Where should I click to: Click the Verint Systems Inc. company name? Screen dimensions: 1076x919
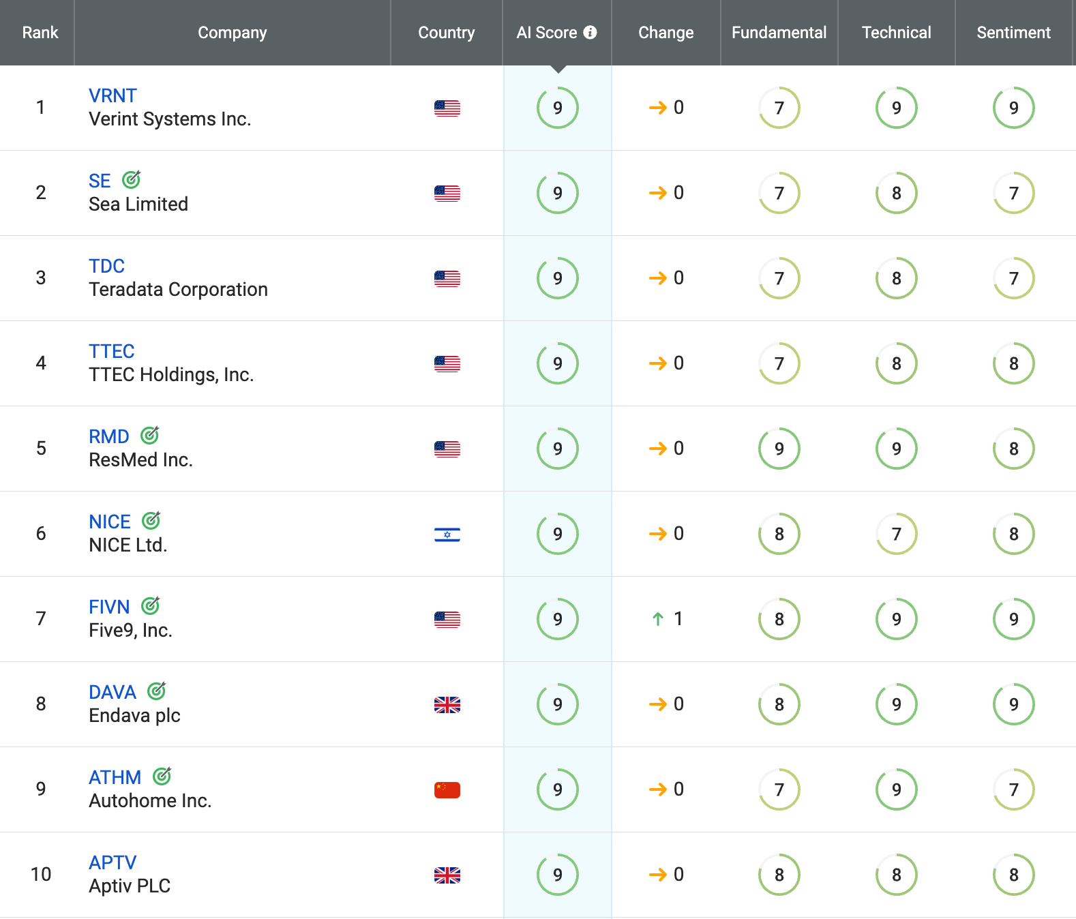[x=170, y=119]
